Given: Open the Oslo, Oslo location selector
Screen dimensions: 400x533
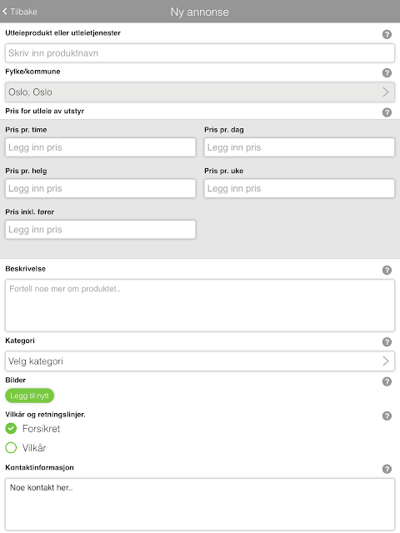Looking at the screenshot, I should tap(200, 92).
